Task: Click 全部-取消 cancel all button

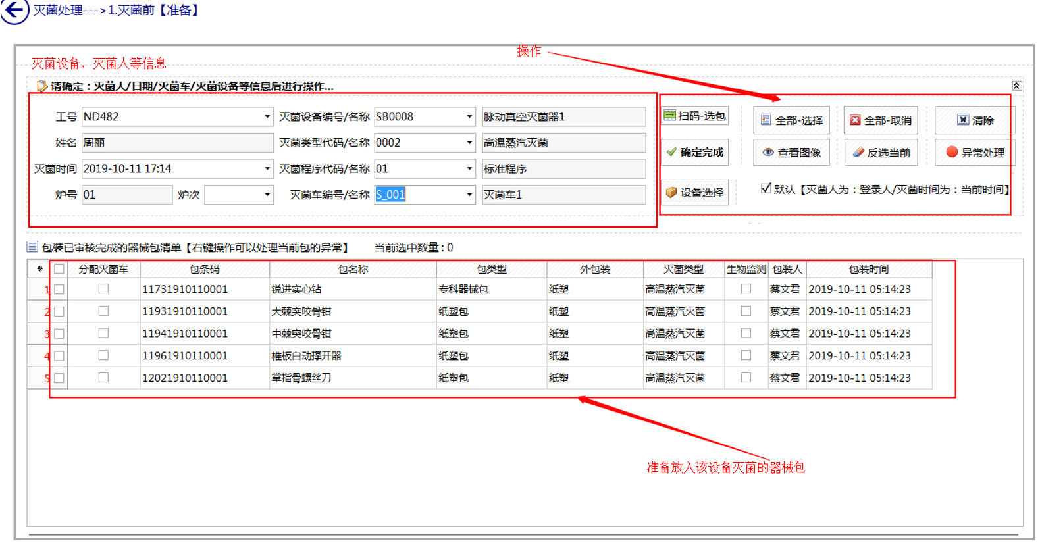Action: coord(881,120)
